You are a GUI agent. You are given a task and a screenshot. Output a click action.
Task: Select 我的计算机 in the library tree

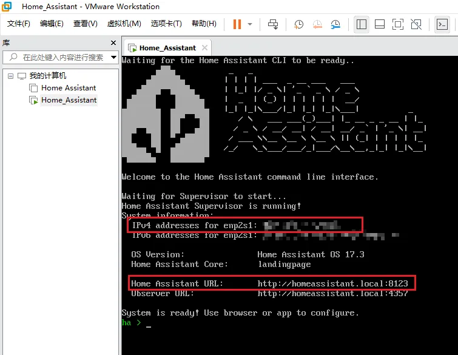click(47, 76)
